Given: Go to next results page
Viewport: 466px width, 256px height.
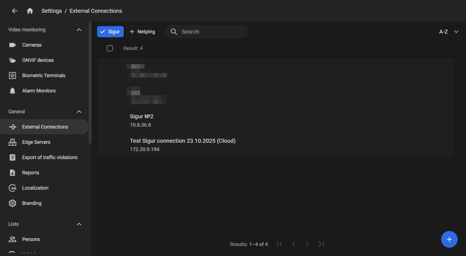Looking at the screenshot, I should pyautogui.click(x=307, y=244).
